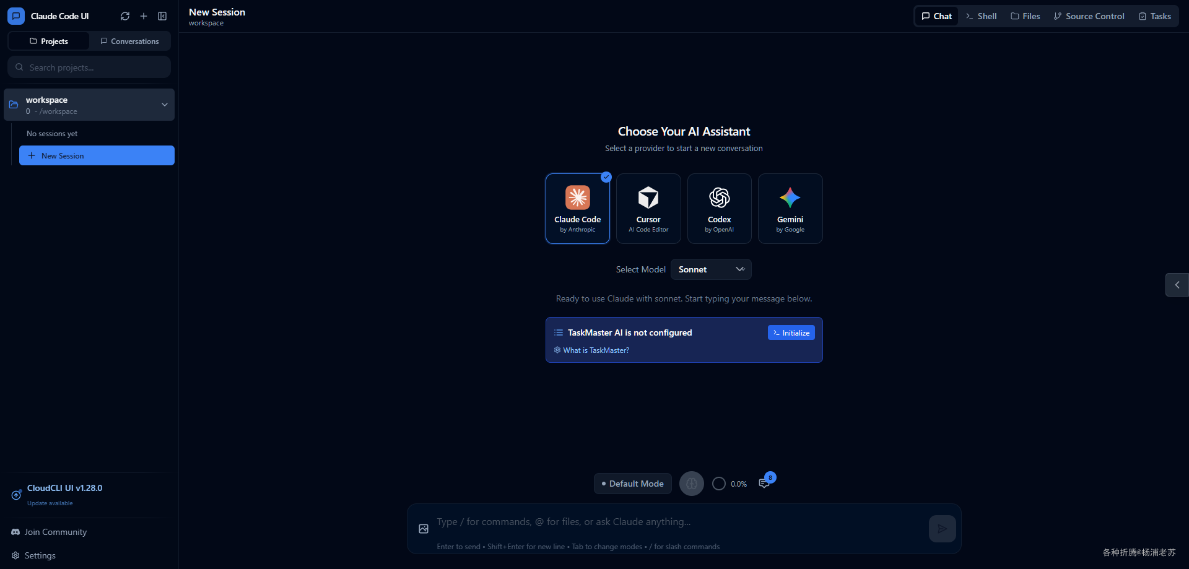Toggle the thinking mode brain icon
Viewport: 1189px width, 569px height.
click(x=692, y=484)
